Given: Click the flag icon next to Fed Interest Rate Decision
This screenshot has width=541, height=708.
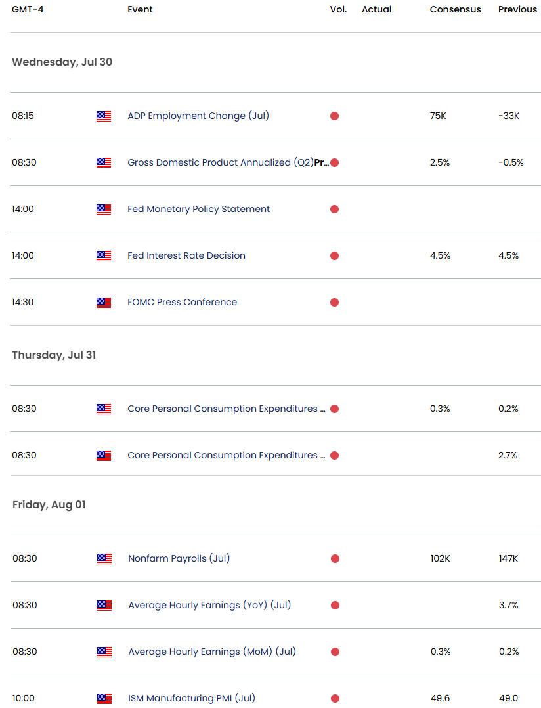Looking at the screenshot, I should (x=104, y=256).
